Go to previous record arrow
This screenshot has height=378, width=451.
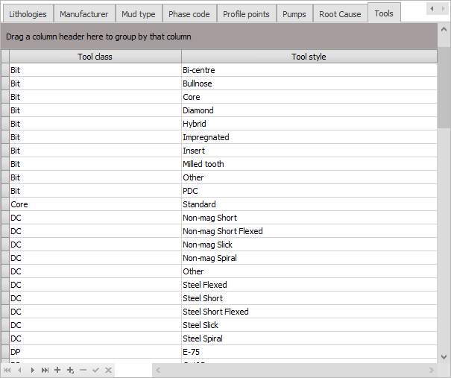[19, 371]
